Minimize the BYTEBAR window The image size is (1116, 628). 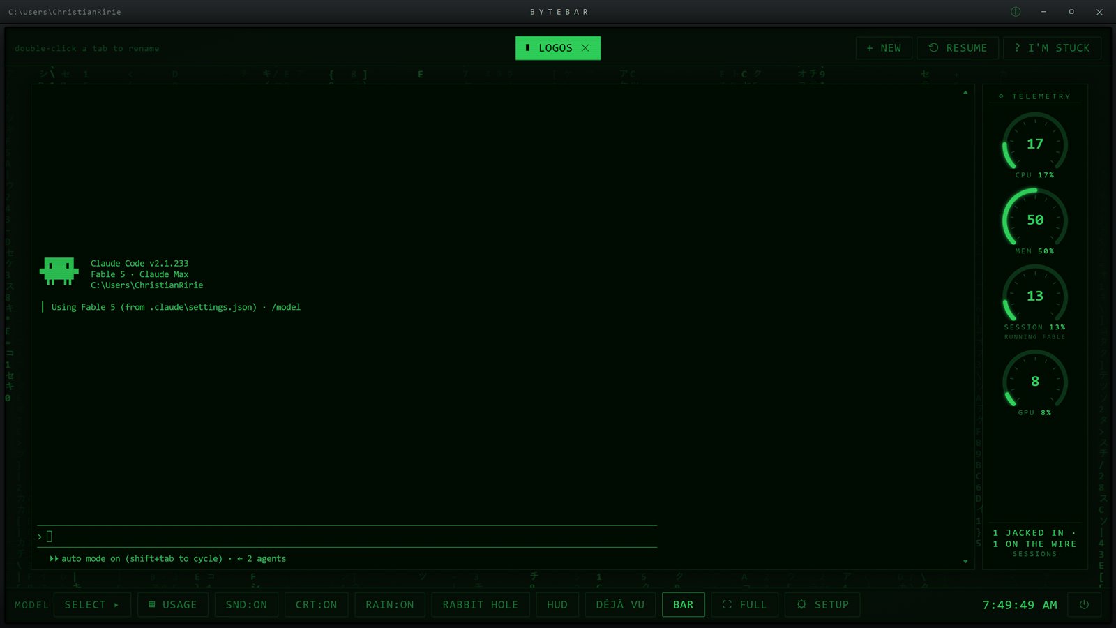click(1043, 12)
